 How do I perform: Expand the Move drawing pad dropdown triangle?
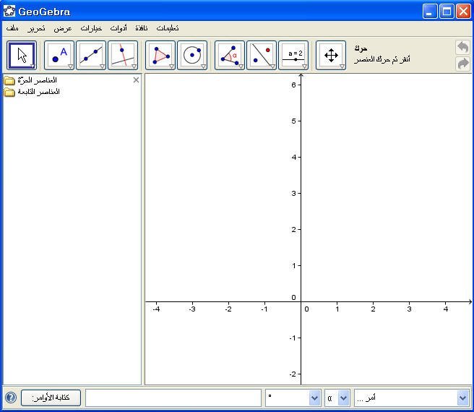coord(342,66)
